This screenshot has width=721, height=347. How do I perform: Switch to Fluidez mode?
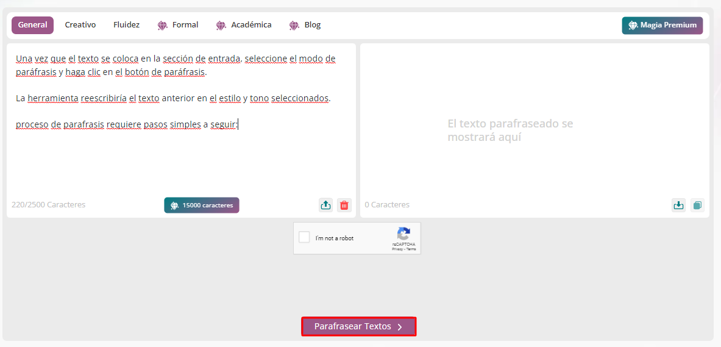(126, 25)
